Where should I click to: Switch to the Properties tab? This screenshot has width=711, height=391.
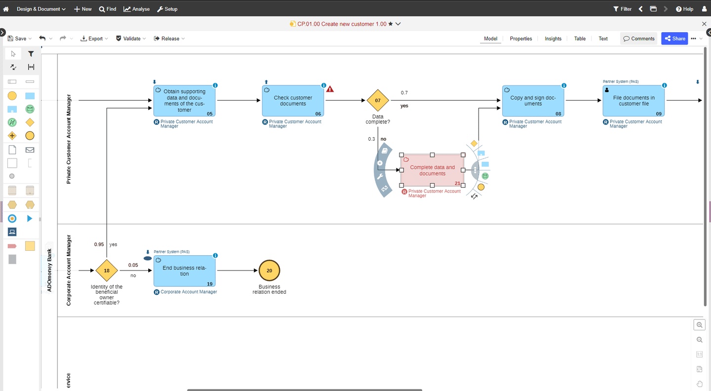(x=521, y=39)
